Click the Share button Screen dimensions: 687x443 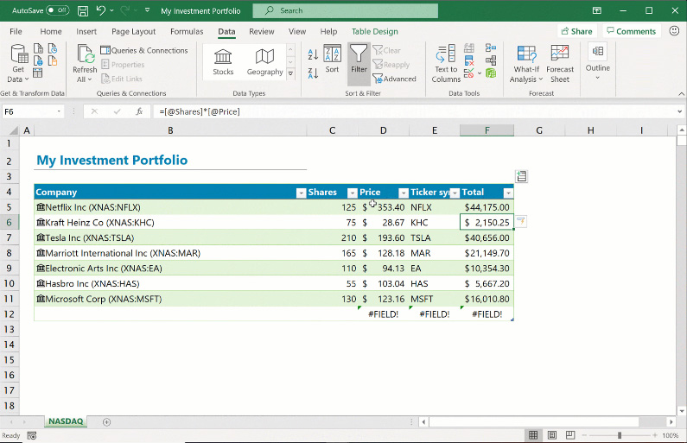tap(576, 31)
